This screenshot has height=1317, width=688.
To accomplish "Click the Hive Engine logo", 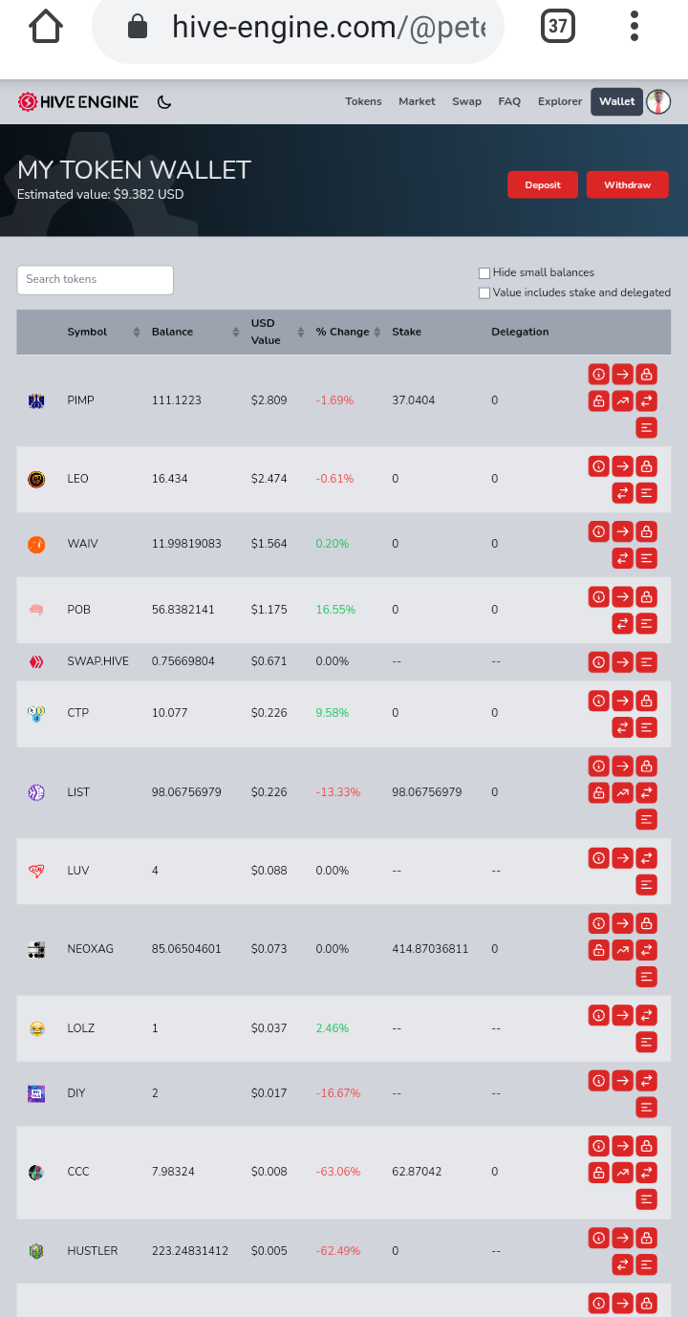I will 78,102.
